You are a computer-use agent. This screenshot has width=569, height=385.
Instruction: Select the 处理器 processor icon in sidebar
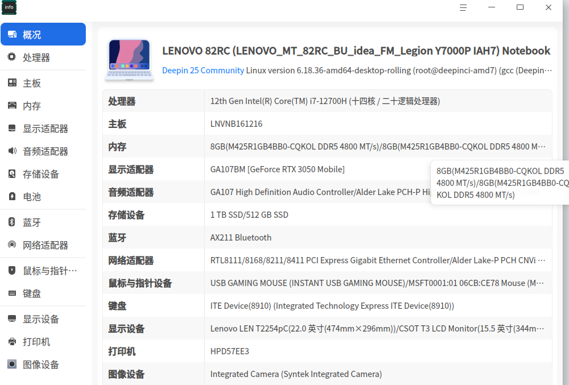[12, 57]
